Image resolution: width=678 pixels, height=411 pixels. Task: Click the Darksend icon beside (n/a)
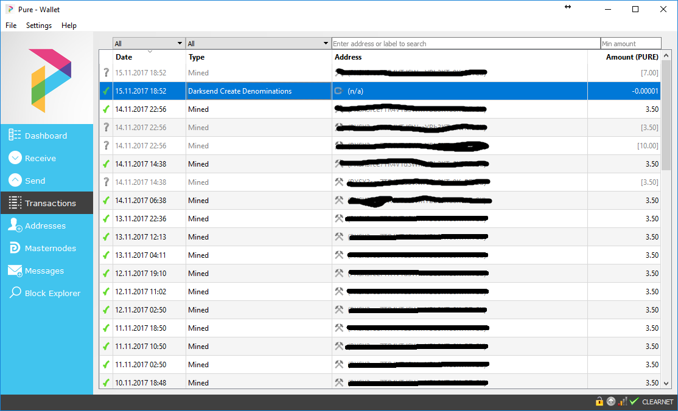click(x=338, y=91)
